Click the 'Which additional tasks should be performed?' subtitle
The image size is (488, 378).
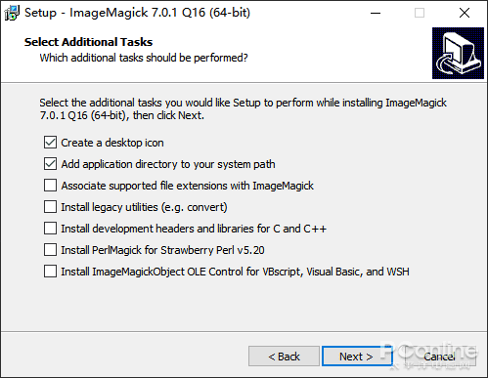pos(144,58)
